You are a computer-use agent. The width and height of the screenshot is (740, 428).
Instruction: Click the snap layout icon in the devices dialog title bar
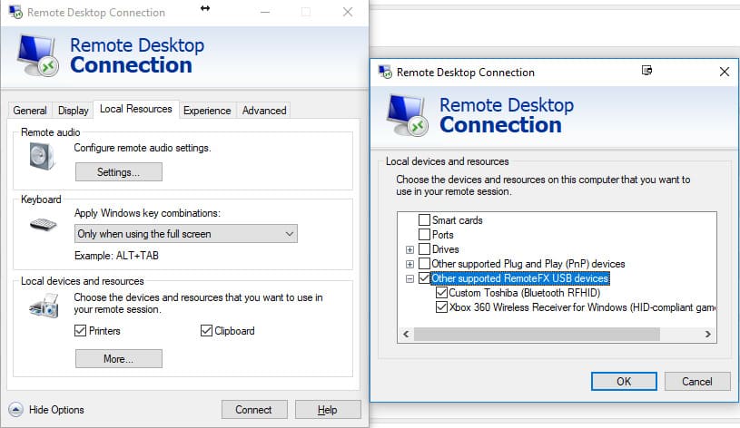pyautogui.click(x=646, y=71)
